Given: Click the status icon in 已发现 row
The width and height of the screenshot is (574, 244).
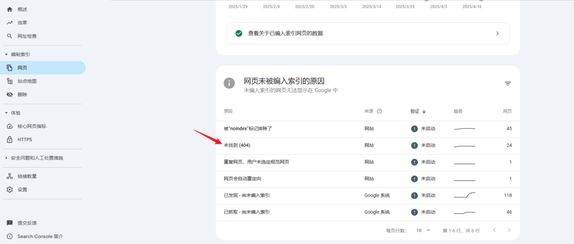Looking at the screenshot, I should (414, 196).
